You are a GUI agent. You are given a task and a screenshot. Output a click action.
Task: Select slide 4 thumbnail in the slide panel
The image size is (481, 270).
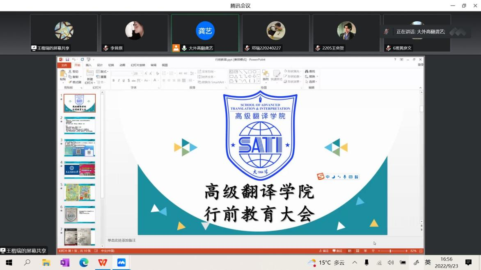(x=80, y=170)
